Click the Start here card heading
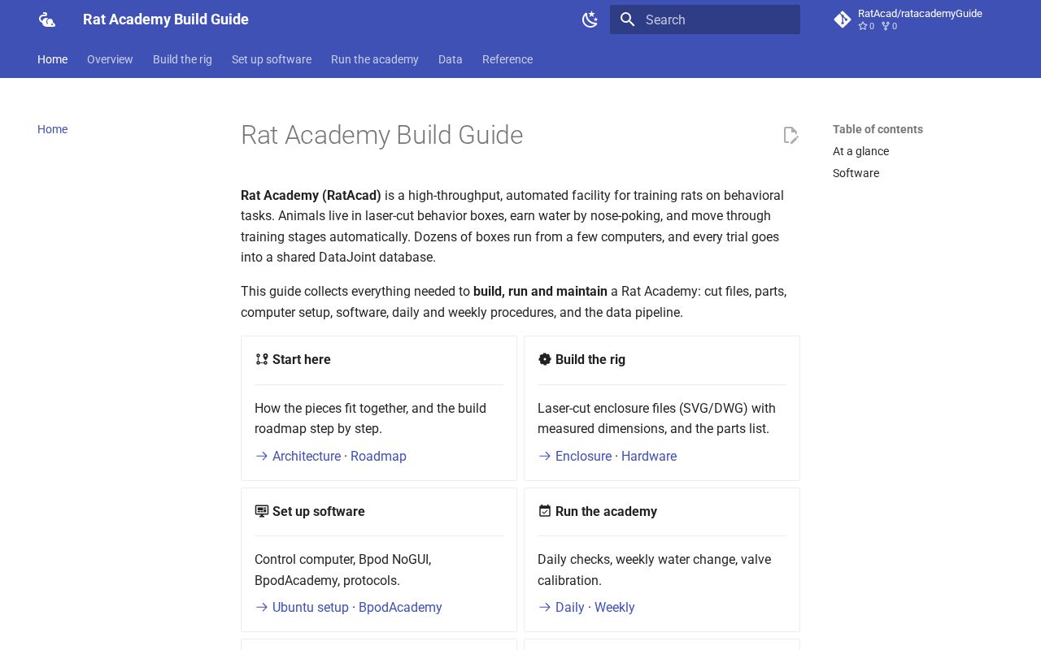 click(302, 359)
